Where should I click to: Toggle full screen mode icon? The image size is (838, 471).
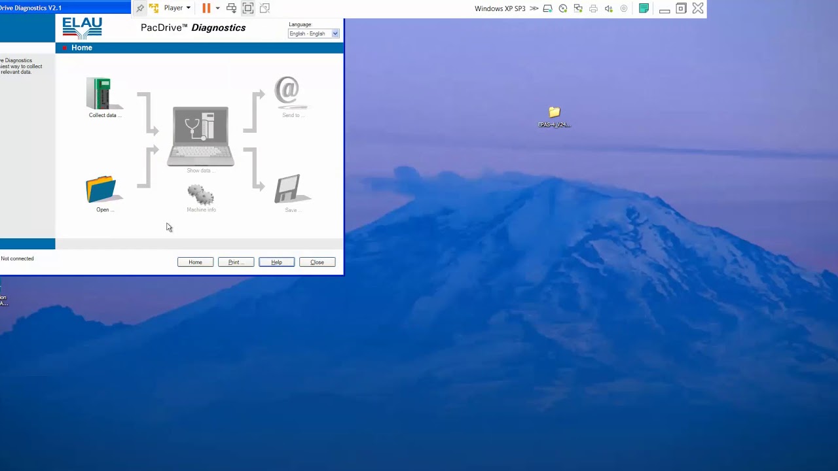pos(248,8)
